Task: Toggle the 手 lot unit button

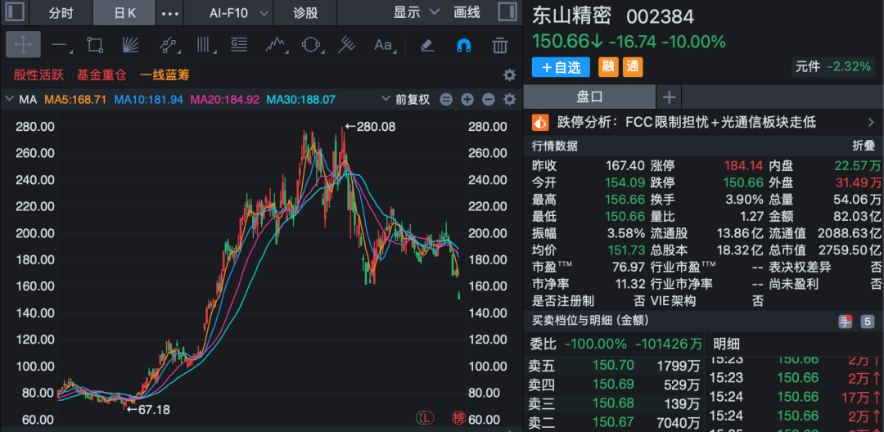Action: point(845,322)
